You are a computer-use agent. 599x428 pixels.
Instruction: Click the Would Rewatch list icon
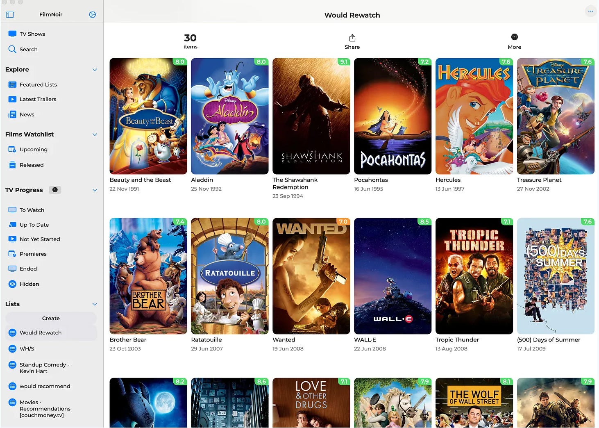click(12, 332)
